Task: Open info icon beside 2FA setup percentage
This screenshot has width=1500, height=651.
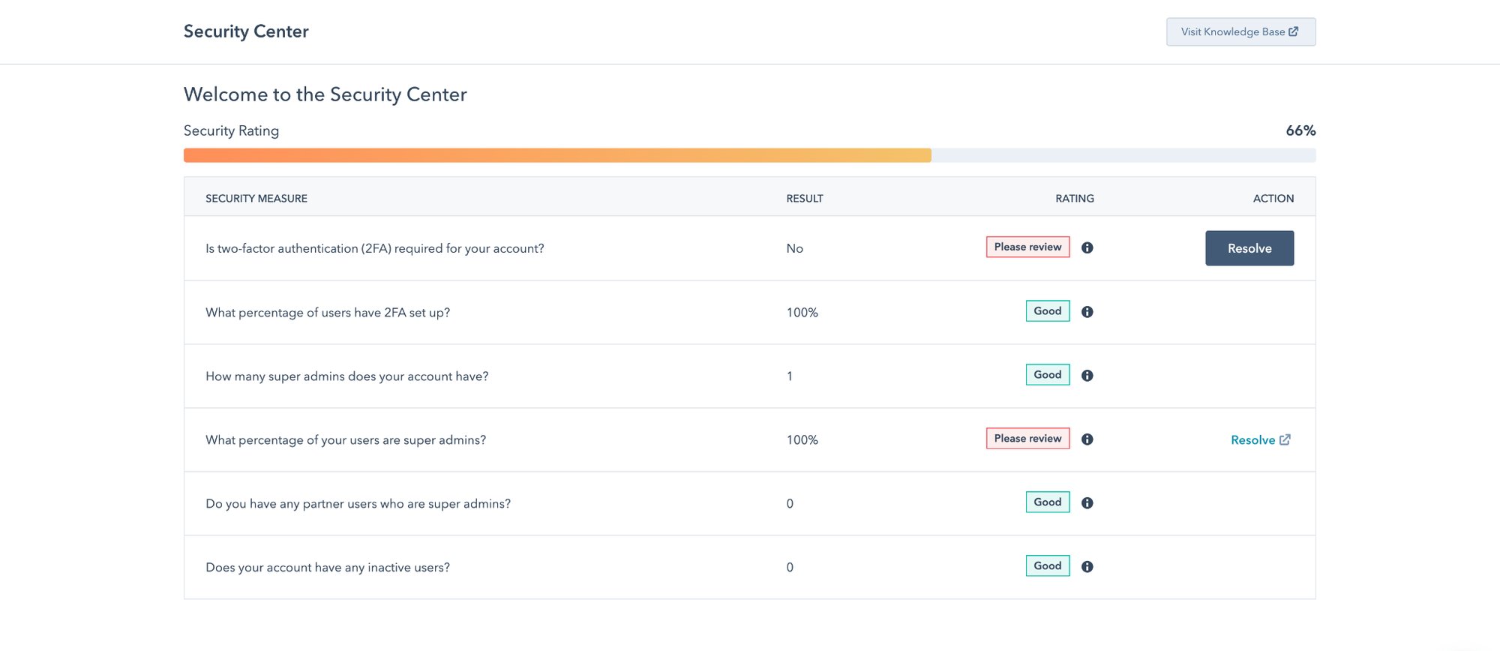Action: 1087,311
